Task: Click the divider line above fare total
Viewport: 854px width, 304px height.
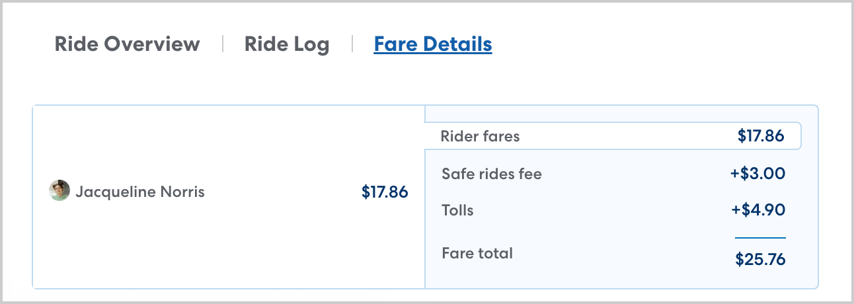Action: click(x=760, y=237)
